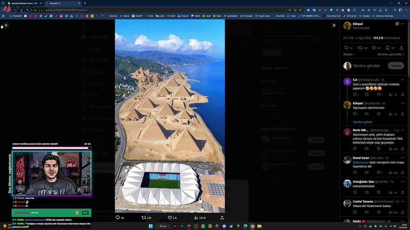Open the İllustratör bookmarks folder
The height and width of the screenshot is (230, 410).
(x=16, y=16)
